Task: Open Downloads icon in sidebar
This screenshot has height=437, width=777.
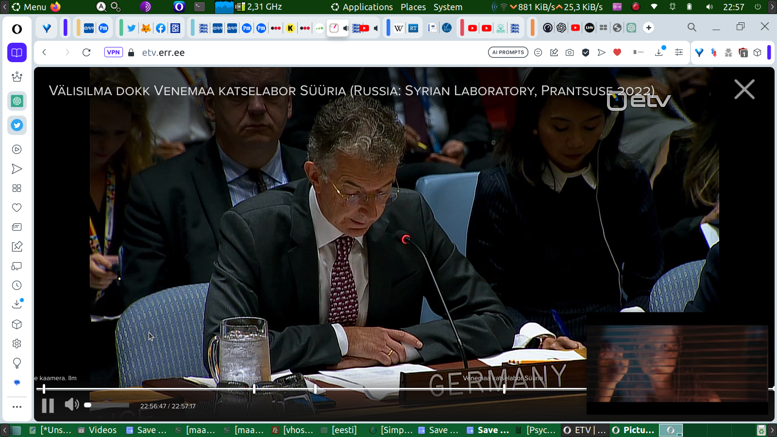Action: [x=17, y=304]
